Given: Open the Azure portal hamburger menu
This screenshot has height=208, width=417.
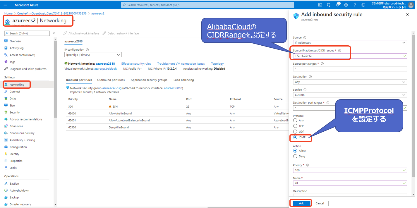Looking at the screenshot, I should click(x=6, y=5).
